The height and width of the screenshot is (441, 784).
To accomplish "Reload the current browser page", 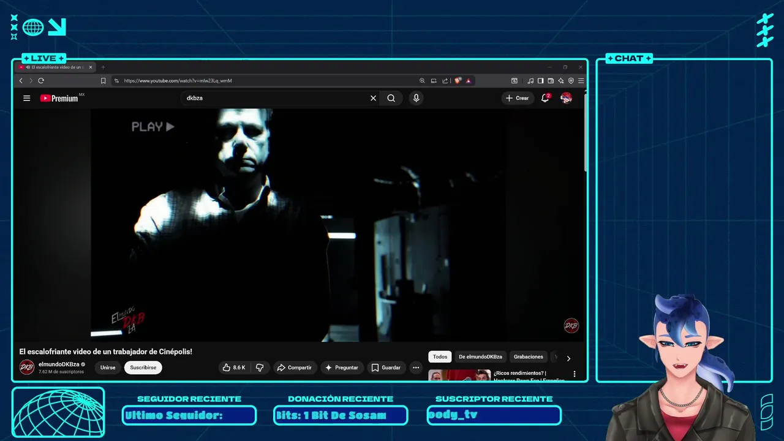I will 41,81.
